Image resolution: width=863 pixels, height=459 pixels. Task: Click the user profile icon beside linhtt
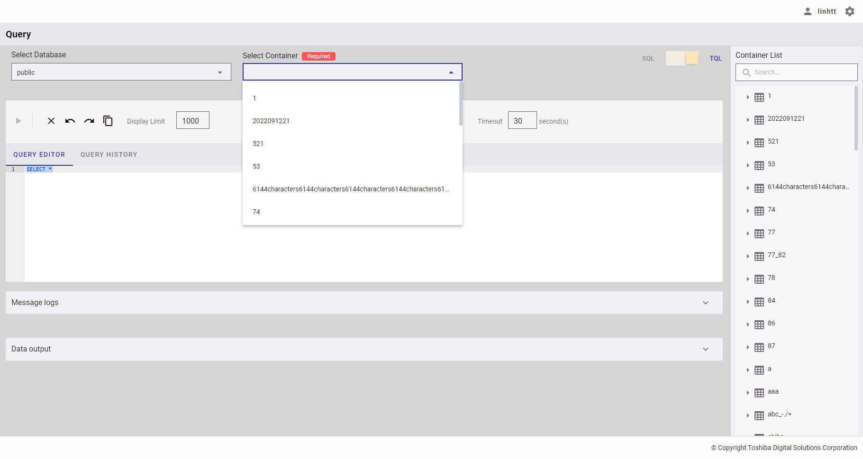tap(808, 11)
